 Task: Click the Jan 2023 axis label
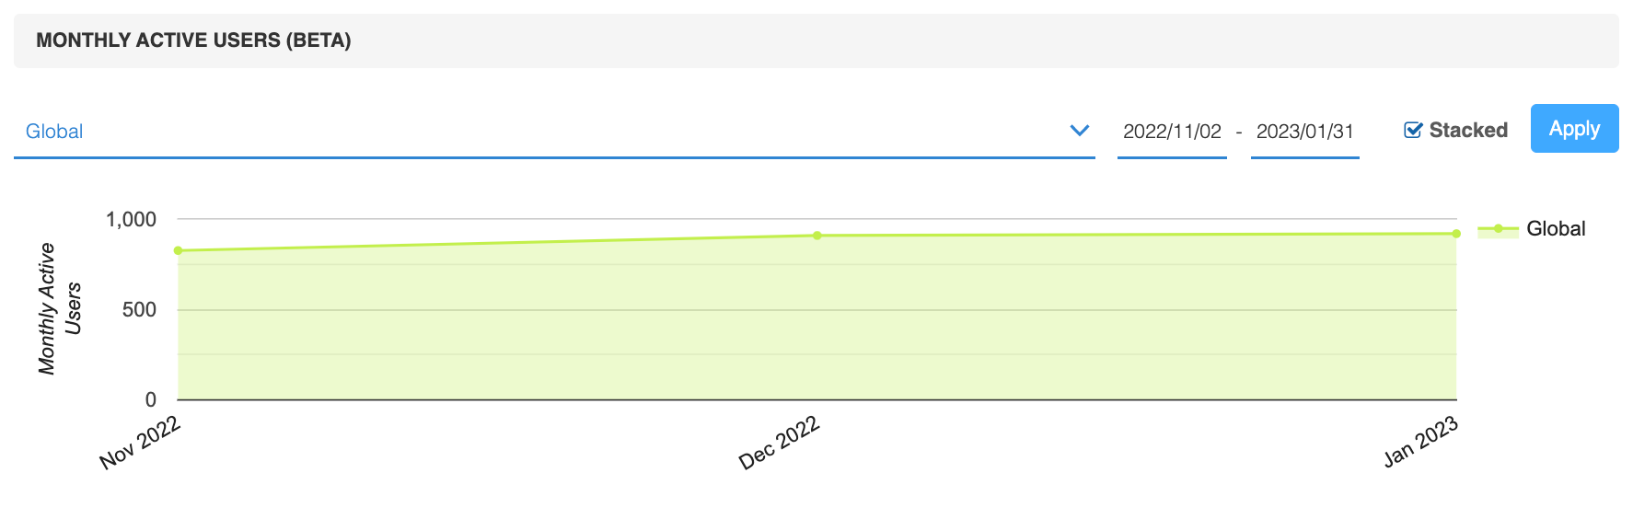tap(1420, 442)
